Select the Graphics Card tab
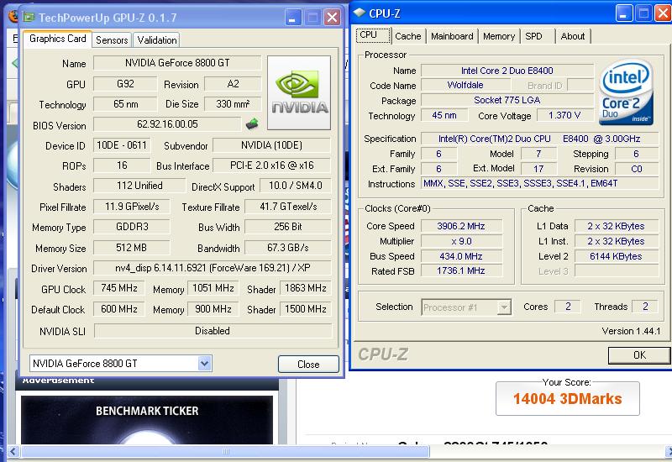Viewport: 672px width, 462px height. click(57, 39)
